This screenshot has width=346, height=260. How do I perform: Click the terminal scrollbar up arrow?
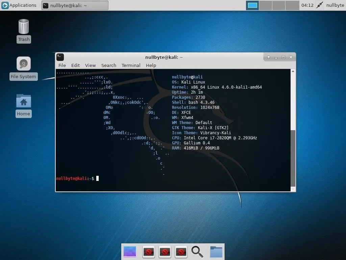tap(293, 71)
